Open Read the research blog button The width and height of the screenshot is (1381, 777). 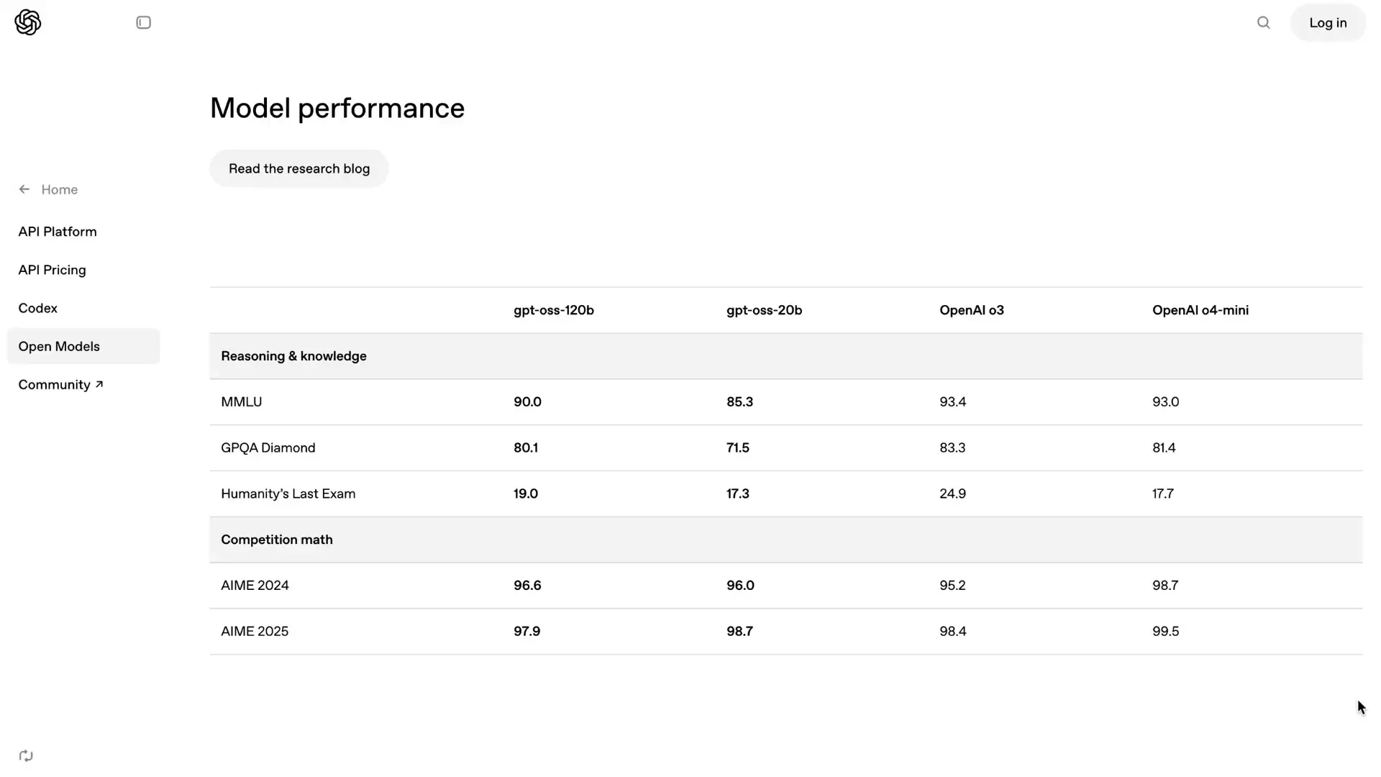click(299, 168)
